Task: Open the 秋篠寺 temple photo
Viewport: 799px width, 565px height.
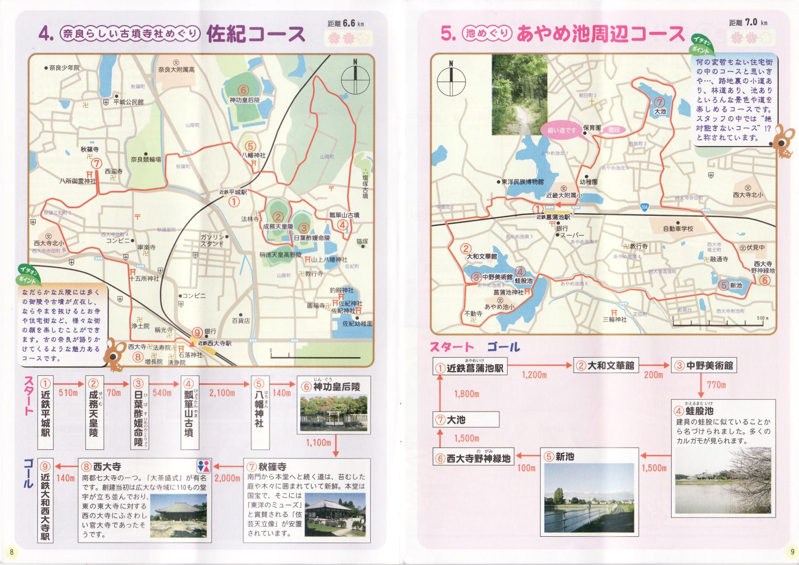Action: pos(336,515)
